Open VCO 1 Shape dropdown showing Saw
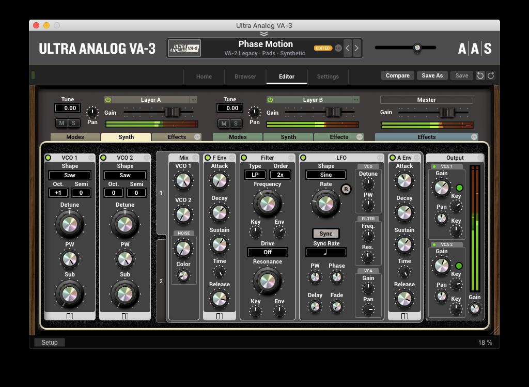 [x=70, y=175]
